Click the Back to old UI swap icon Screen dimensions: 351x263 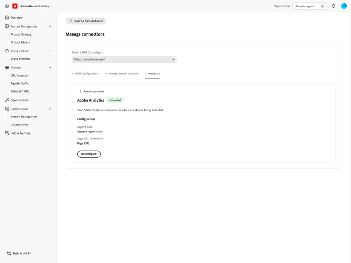[9, 253]
